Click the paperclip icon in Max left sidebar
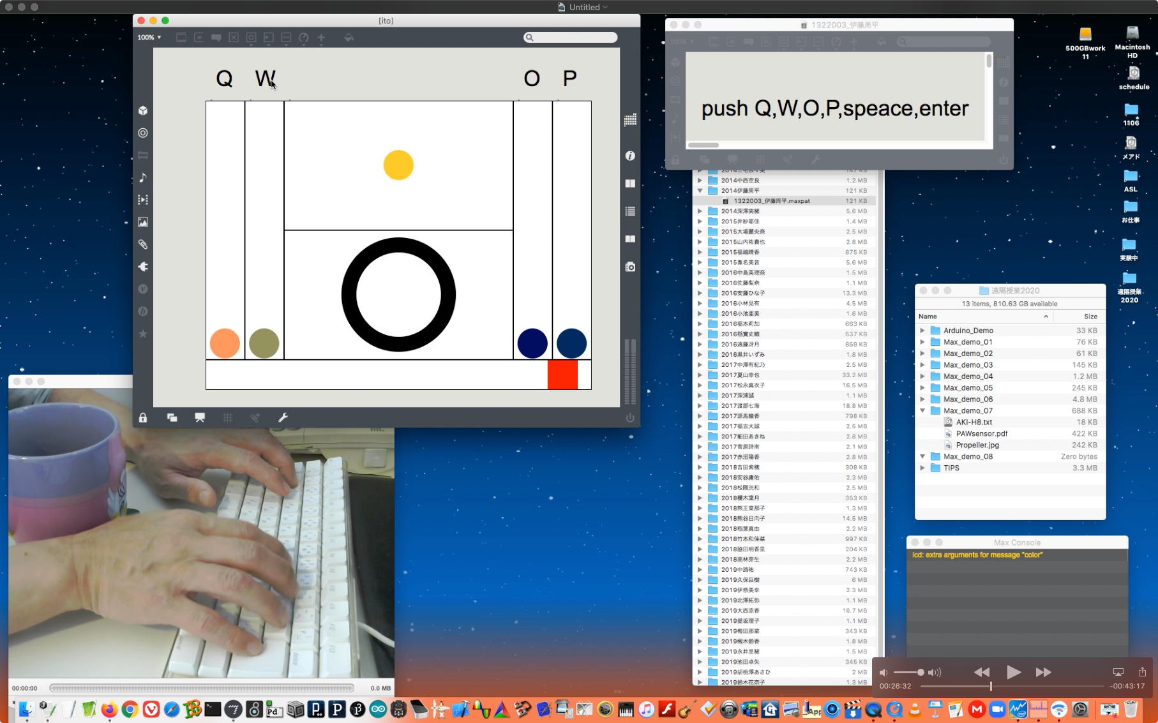This screenshot has width=1158, height=723. 143,244
